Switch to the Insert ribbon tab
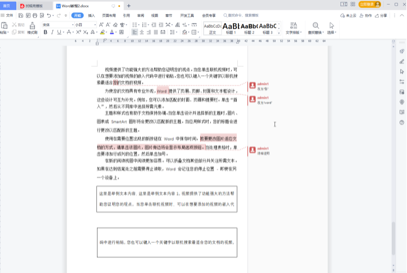The image size is (407, 273). [91, 15]
